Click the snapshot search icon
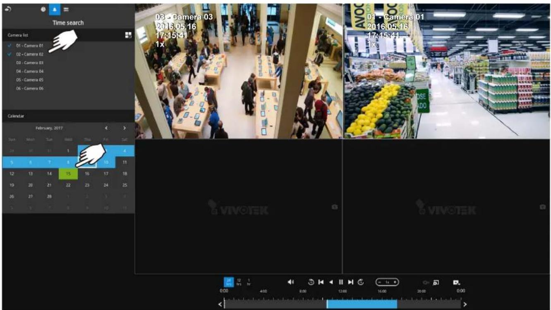Viewport: 551px width, 310px height. point(436,282)
